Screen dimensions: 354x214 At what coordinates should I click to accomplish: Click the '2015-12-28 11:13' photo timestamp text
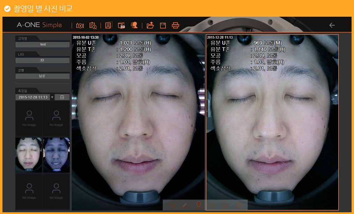click(x=220, y=37)
